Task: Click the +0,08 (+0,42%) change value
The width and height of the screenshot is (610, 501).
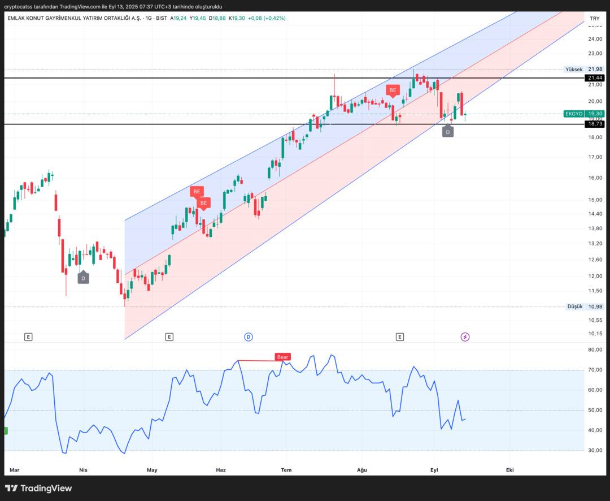Action: [x=267, y=18]
